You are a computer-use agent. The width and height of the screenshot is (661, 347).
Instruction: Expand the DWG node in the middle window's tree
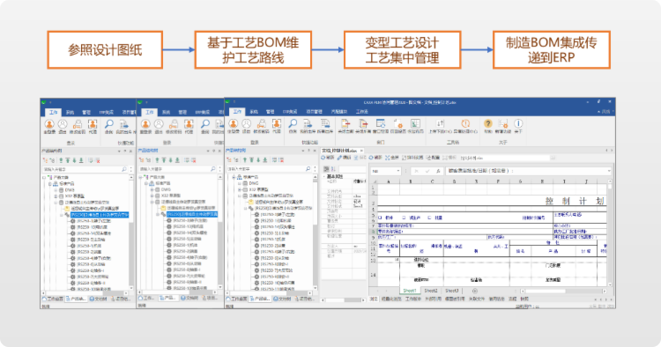tap(152, 189)
